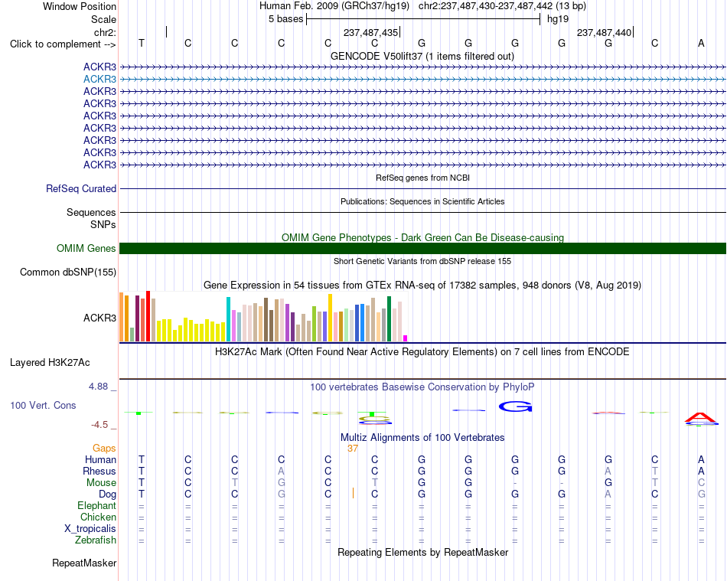Open the Common dbSNP(155) track label
The image size is (727, 581).
68,273
